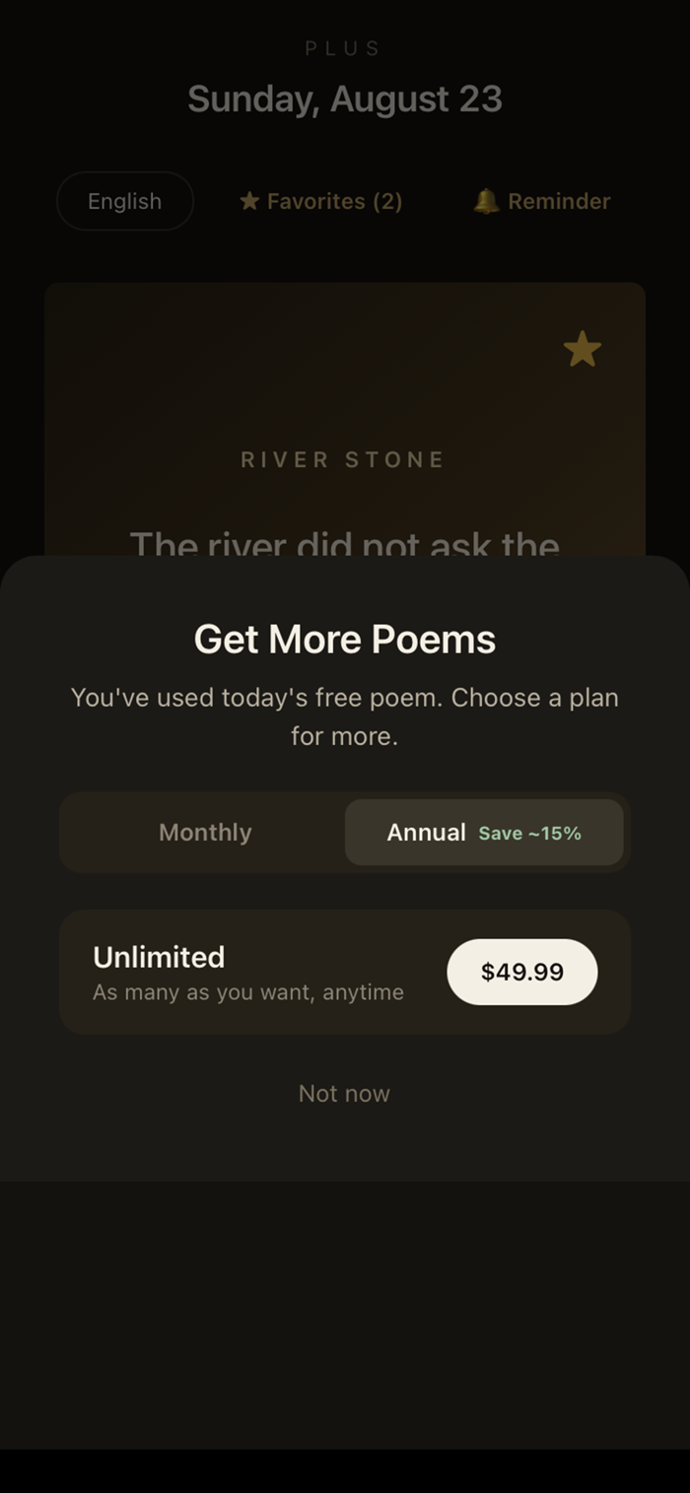This screenshot has height=1493, width=690.
Task: Click the star icon beside Favorites
Action: (x=249, y=201)
